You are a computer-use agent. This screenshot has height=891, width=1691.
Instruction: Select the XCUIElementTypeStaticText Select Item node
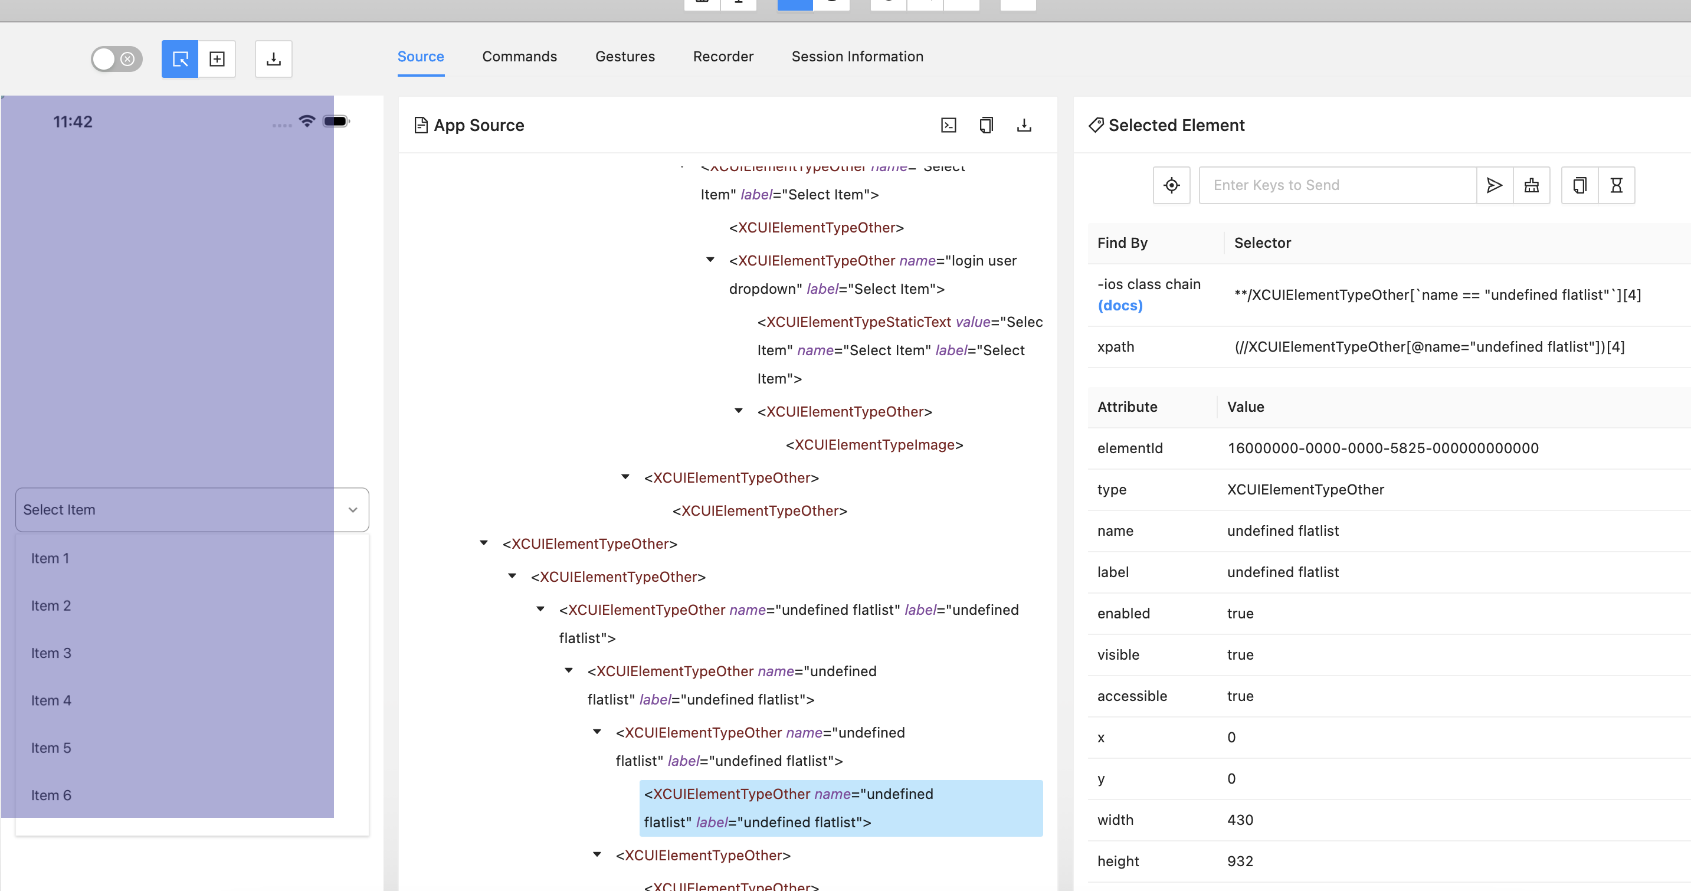pos(900,350)
